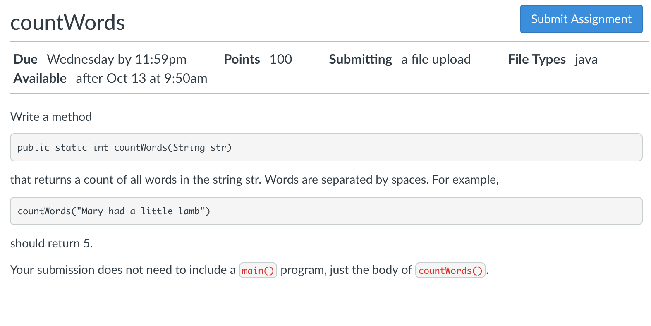Select the Submitting bold label
The width and height of the screenshot is (651, 326).
pyautogui.click(x=360, y=59)
